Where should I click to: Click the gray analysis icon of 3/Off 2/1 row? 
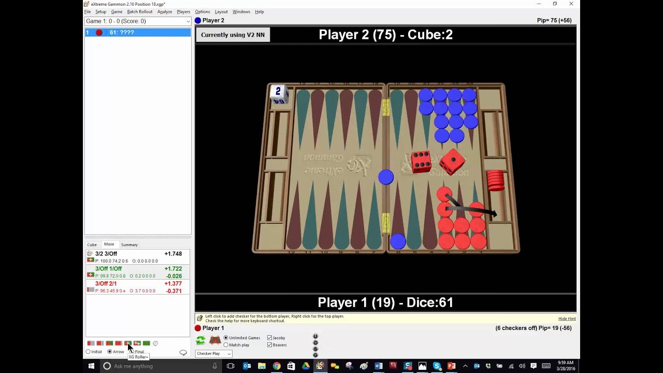[90, 290]
